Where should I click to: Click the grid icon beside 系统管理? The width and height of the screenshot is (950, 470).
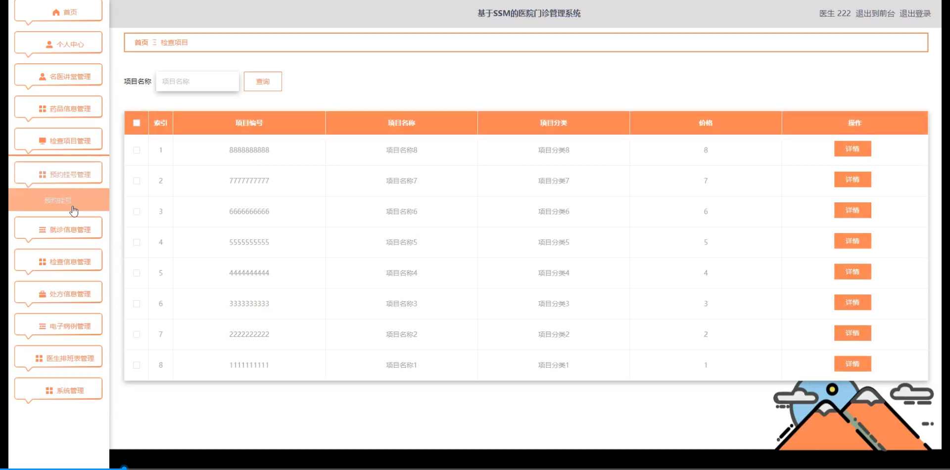(49, 390)
